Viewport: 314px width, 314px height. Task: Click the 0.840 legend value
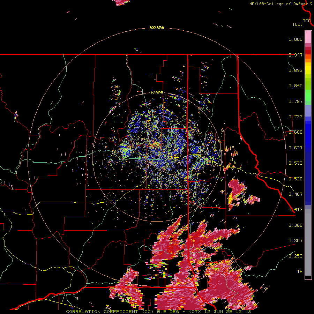click(296, 86)
